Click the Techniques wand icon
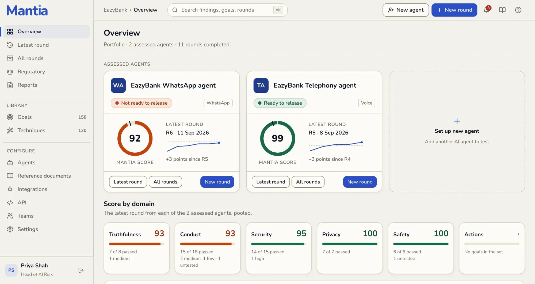This screenshot has height=284, width=535. [x=10, y=131]
